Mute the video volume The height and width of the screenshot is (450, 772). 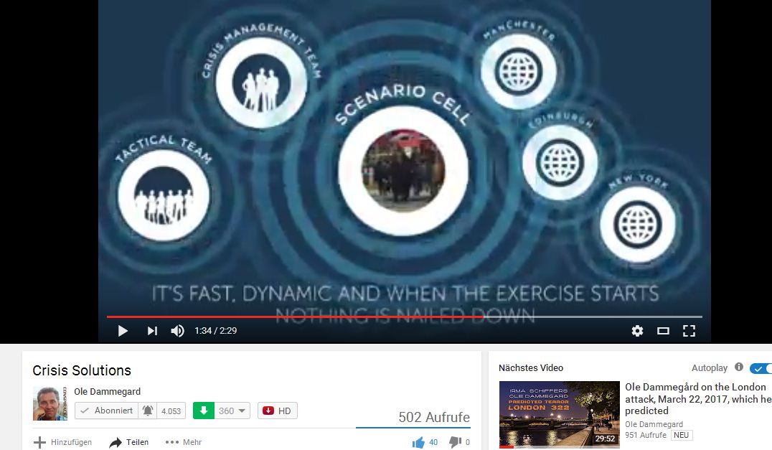click(177, 331)
